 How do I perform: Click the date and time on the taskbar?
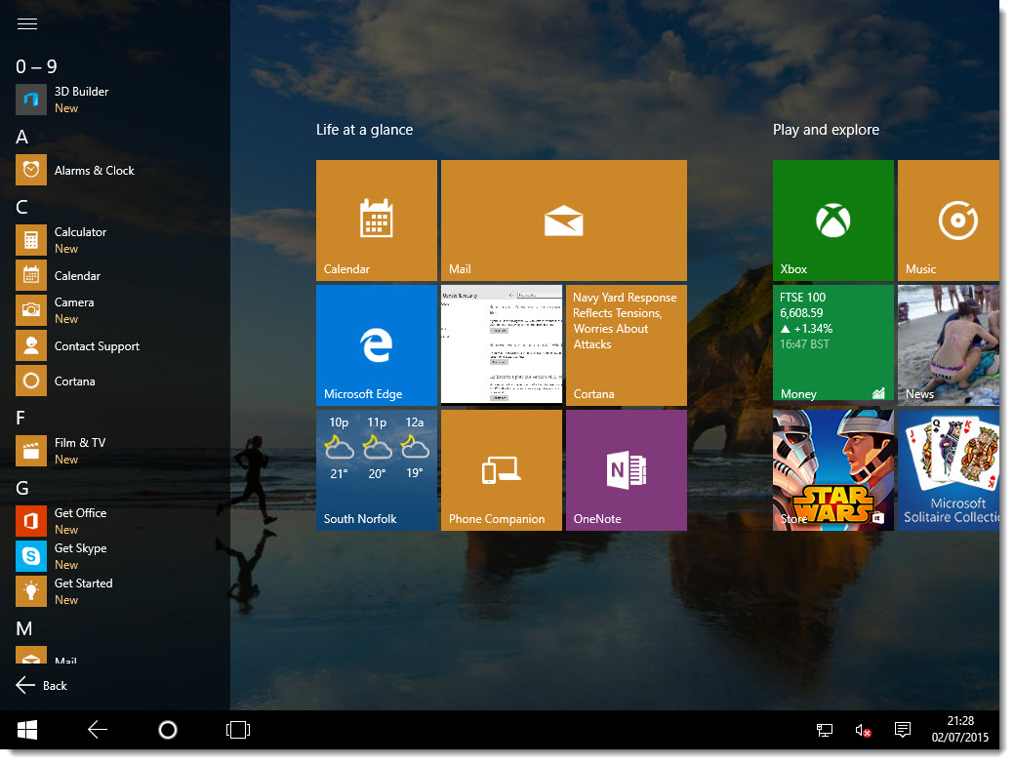tap(961, 729)
